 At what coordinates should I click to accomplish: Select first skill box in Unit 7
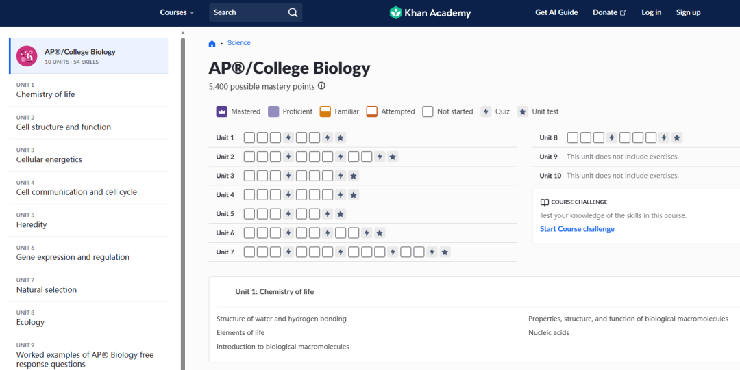[x=249, y=252]
